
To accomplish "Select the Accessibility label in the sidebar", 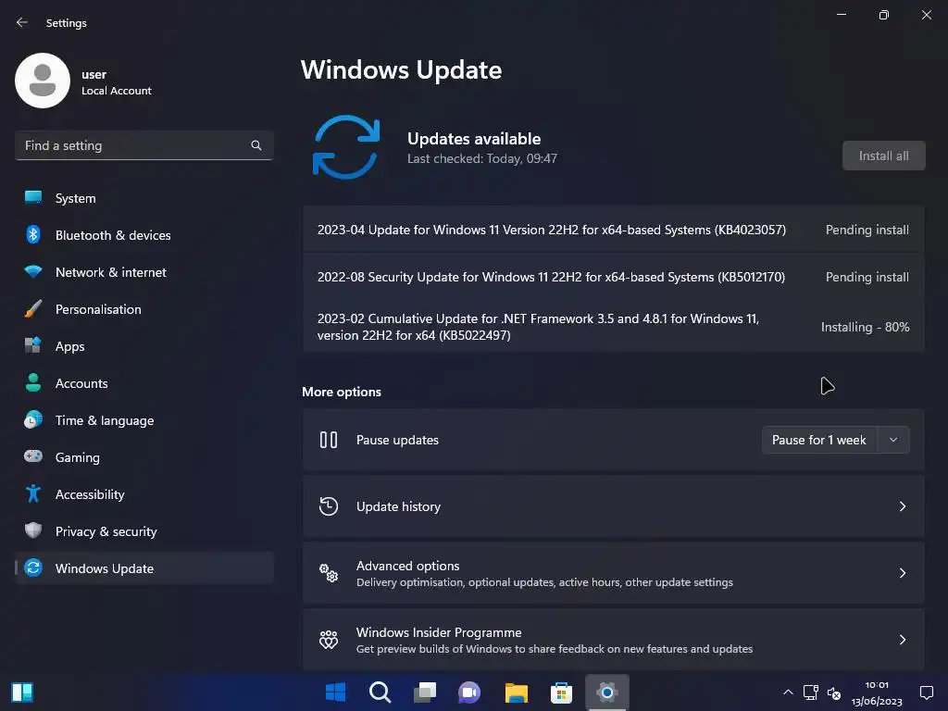I will [90, 494].
